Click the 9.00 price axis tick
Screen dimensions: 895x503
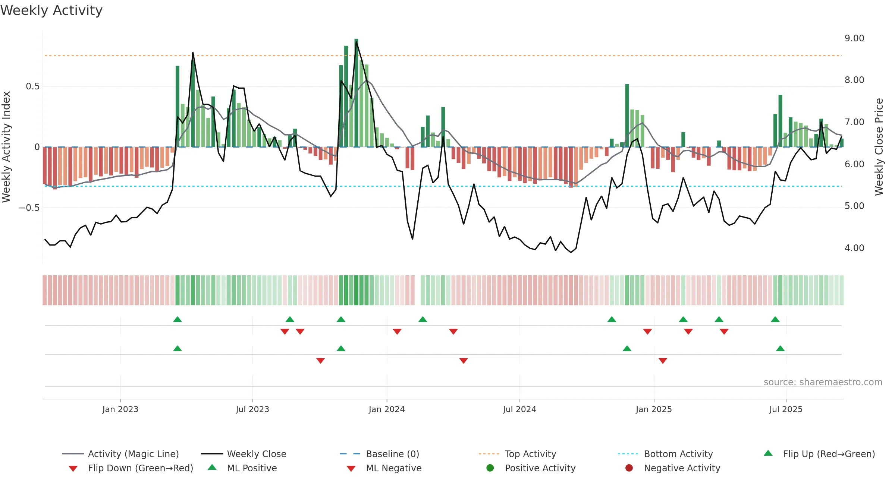click(854, 38)
